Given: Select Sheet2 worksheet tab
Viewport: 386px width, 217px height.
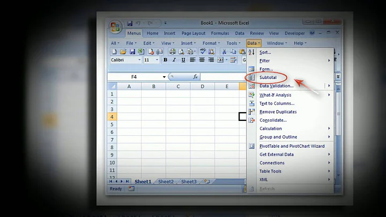Looking at the screenshot, I should pos(166,182).
